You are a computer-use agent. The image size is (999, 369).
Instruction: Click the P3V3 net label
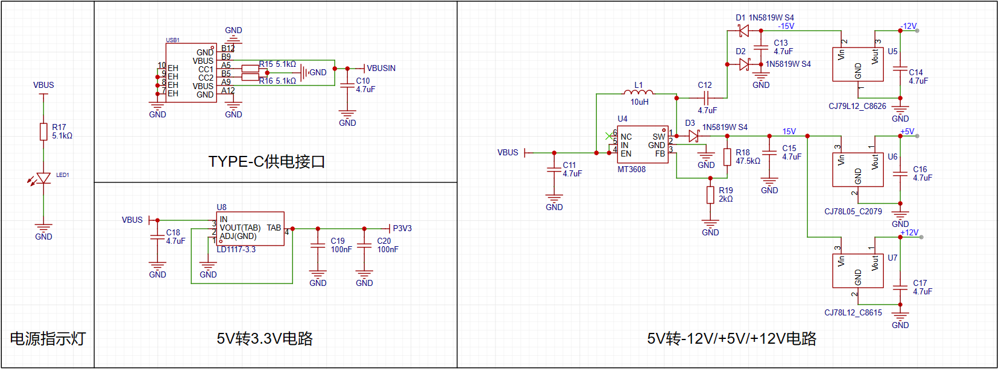click(x=402, y=229)
